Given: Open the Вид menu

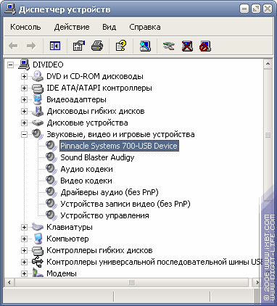Looking at the screenshot, I should (x=109, y=27).
